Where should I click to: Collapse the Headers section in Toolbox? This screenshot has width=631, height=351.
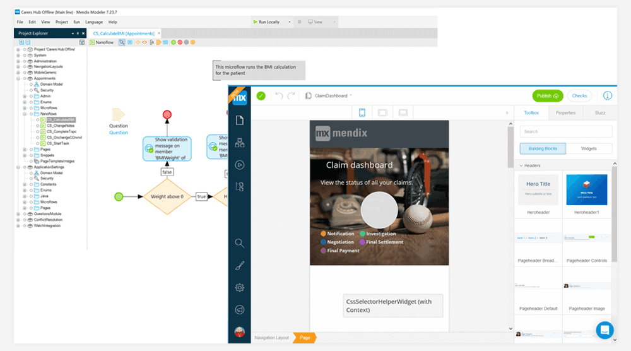521,165
